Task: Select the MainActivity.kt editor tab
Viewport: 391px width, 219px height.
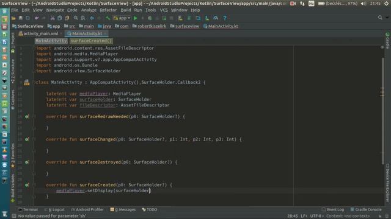Action: [x=87, y=33]
